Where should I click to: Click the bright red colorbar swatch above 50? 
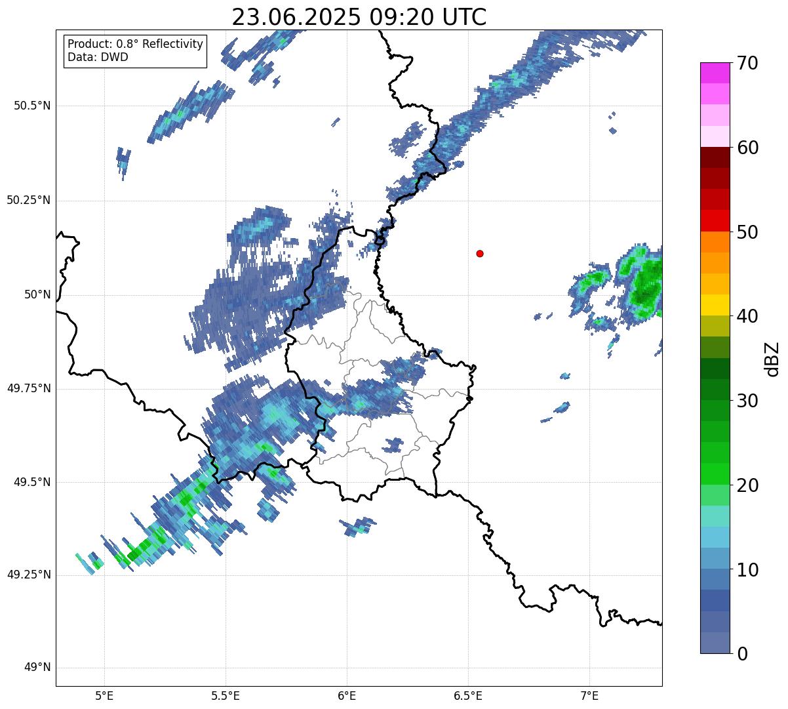click(715, 221)
